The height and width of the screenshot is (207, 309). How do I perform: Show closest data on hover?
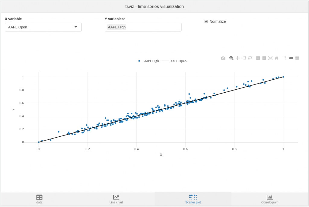(x=291, y=58)
